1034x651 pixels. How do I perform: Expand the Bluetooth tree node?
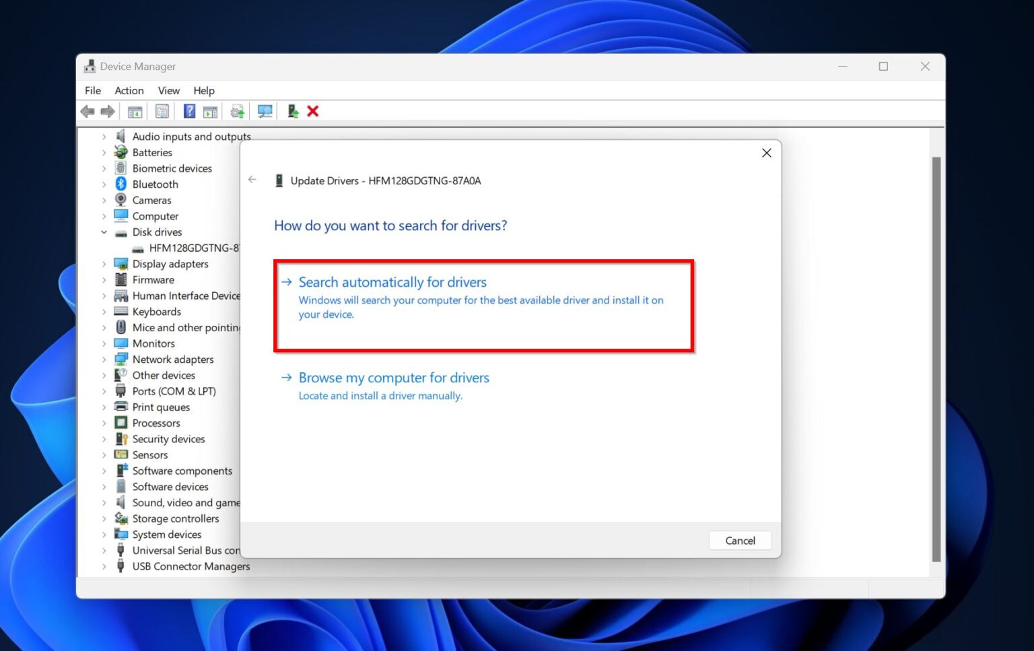coord(104,184)
